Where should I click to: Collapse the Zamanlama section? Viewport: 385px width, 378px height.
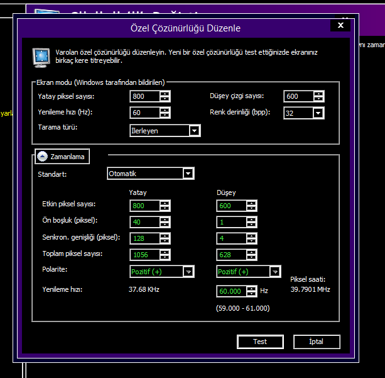click(42, 157)
